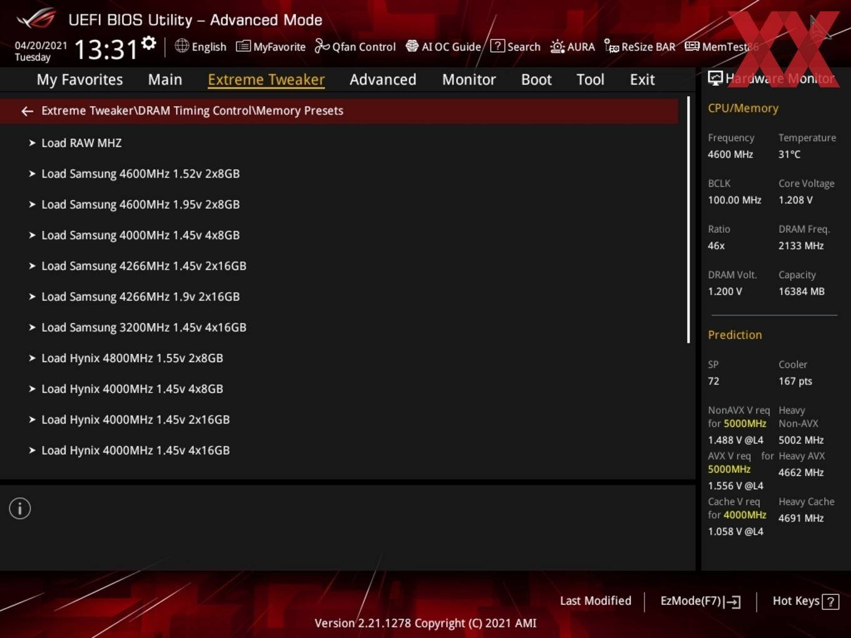This screenshot has height=638, width=851.
Task: Go to the Advanced tab
Action: 383,79
